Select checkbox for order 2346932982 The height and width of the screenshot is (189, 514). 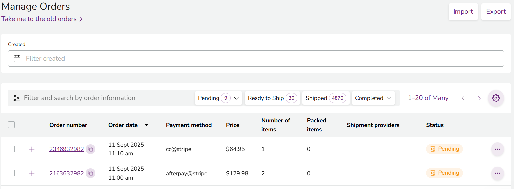tap(11, 149)
